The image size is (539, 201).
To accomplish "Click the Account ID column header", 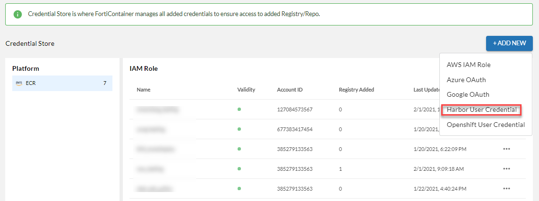I will pyautogui.click(x=290, y=90).
